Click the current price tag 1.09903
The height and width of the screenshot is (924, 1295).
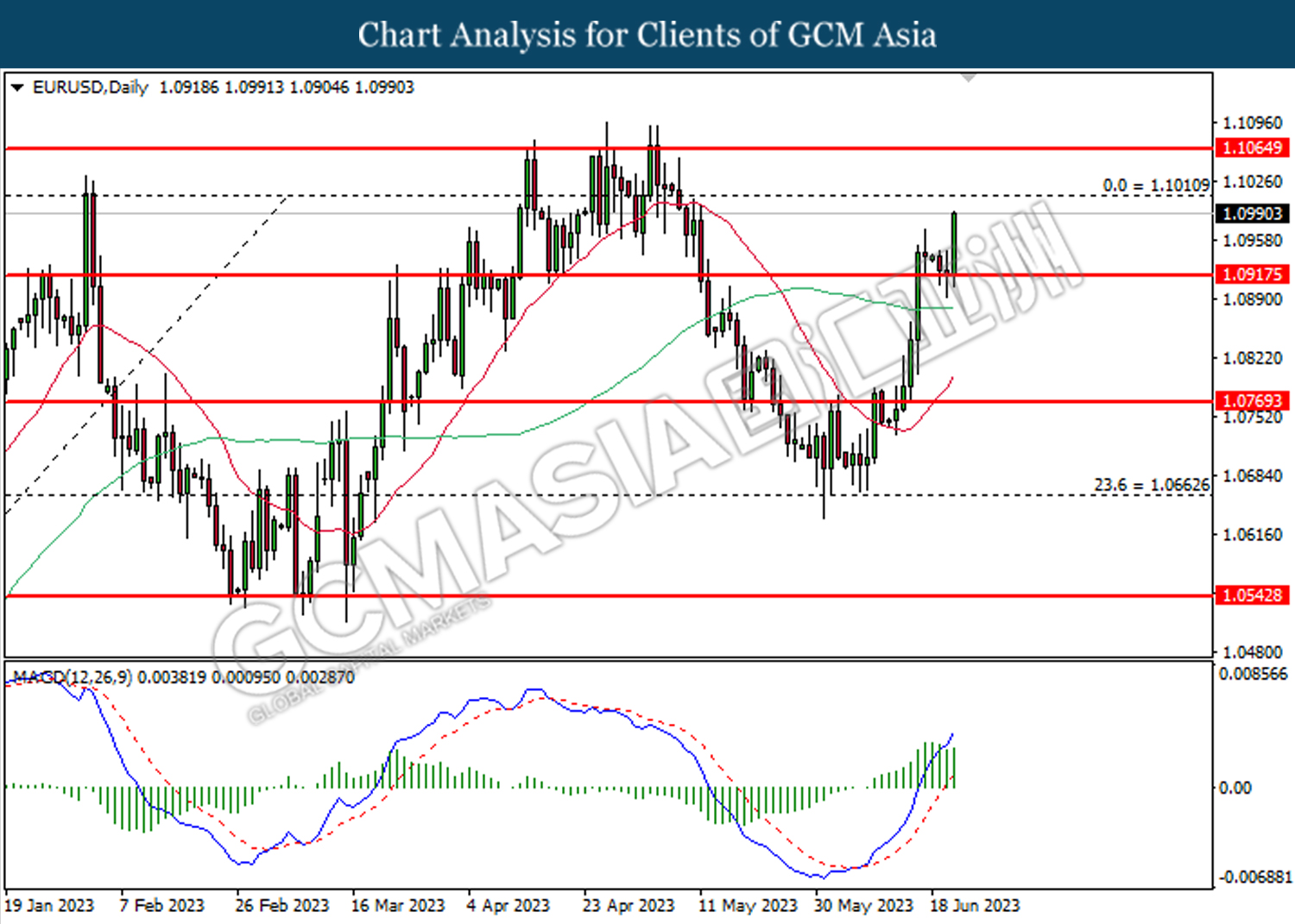1252,213
